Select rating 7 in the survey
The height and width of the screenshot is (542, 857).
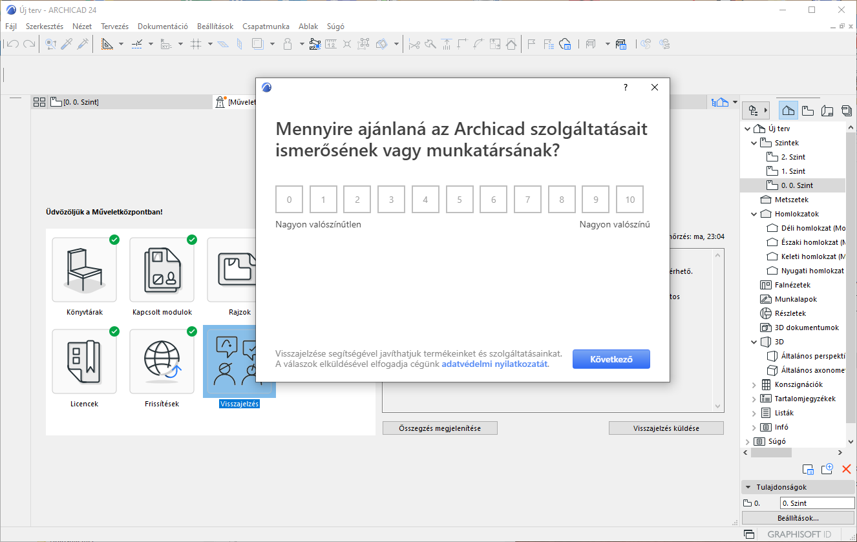point(527,200)
